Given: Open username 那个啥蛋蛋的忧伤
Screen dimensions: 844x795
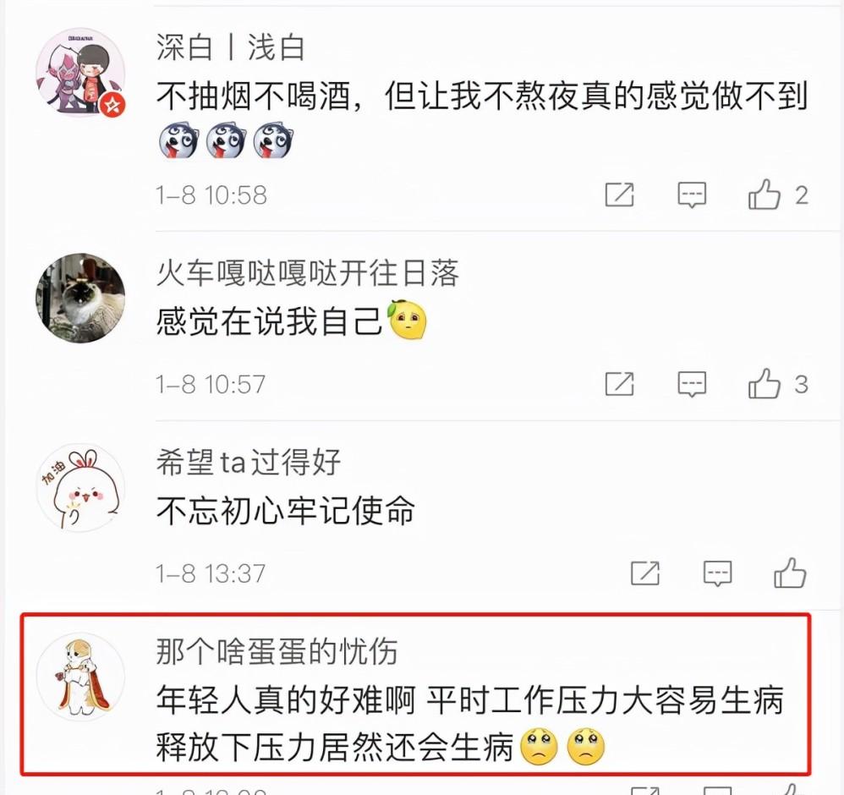Looking at the screenshot, I should click(277, 651).
